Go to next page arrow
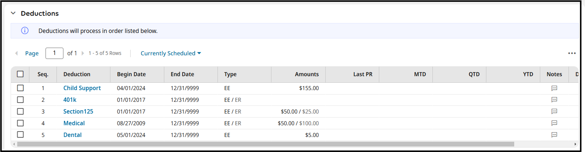The image size is (585, 152). point(83,53)
